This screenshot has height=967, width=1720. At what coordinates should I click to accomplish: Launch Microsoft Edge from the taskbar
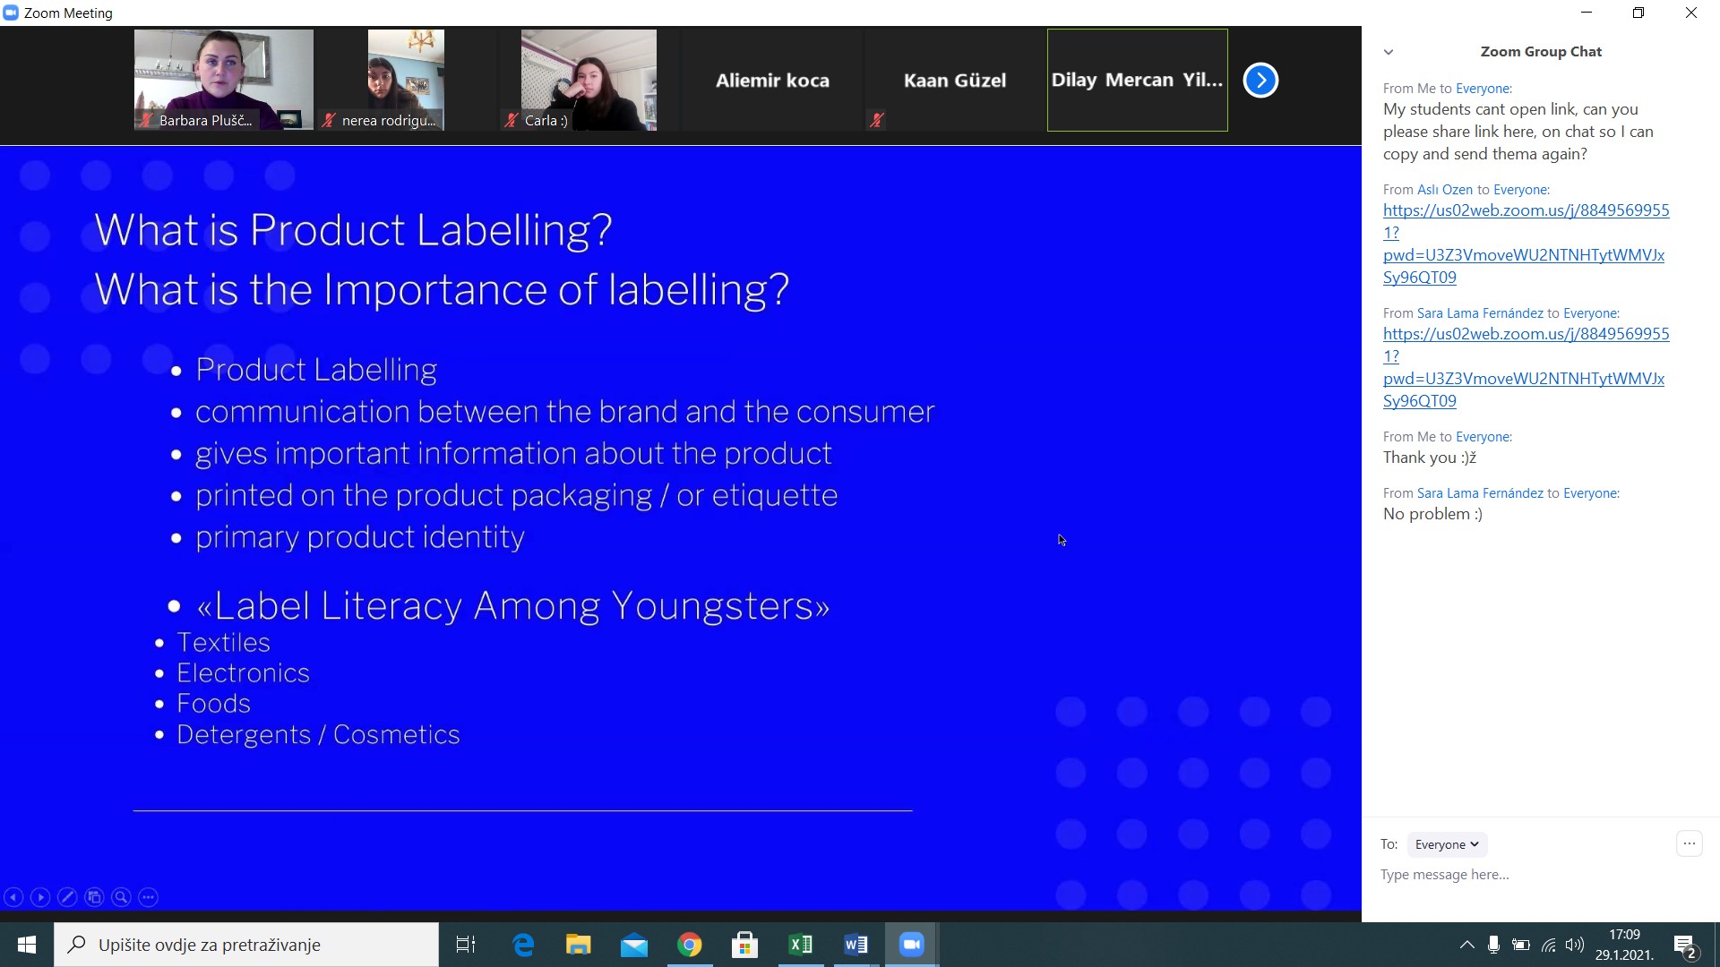(523, 945)
